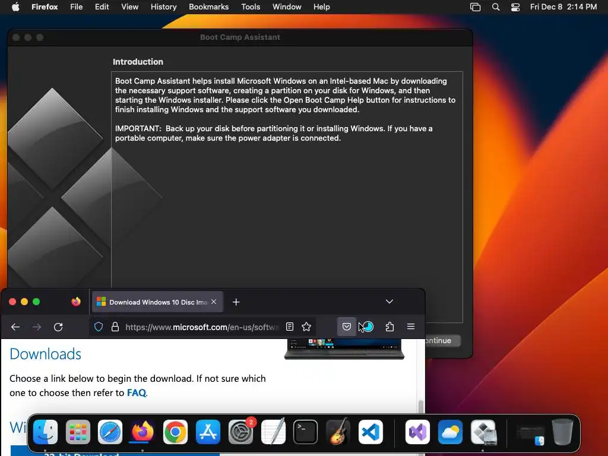Toggle reader view in address bar
The image size is (608, 456).
point(290,327)
